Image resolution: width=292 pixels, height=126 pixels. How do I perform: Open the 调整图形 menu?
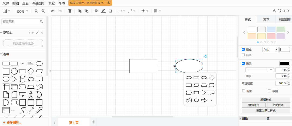pyautogui.click(x=39, y=3)
